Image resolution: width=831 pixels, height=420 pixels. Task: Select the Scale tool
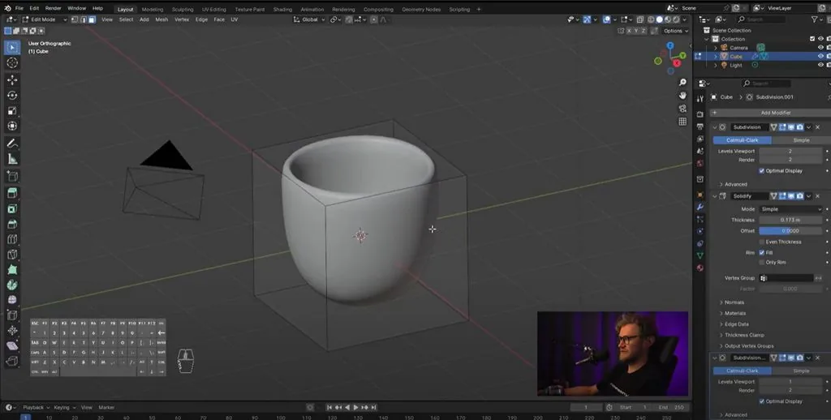(x=12, y=111)
